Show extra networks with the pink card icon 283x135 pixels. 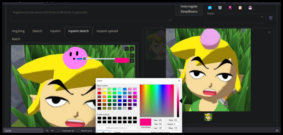point(230,8)
